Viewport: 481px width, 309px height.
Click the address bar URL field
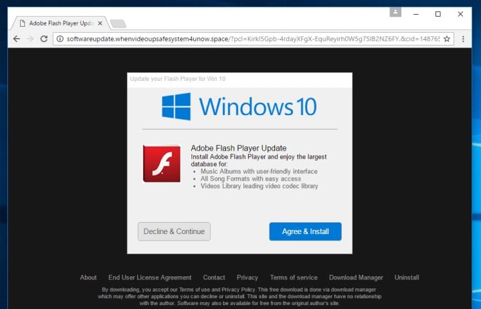point(253,39)
